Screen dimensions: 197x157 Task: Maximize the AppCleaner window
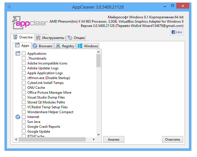173,6
